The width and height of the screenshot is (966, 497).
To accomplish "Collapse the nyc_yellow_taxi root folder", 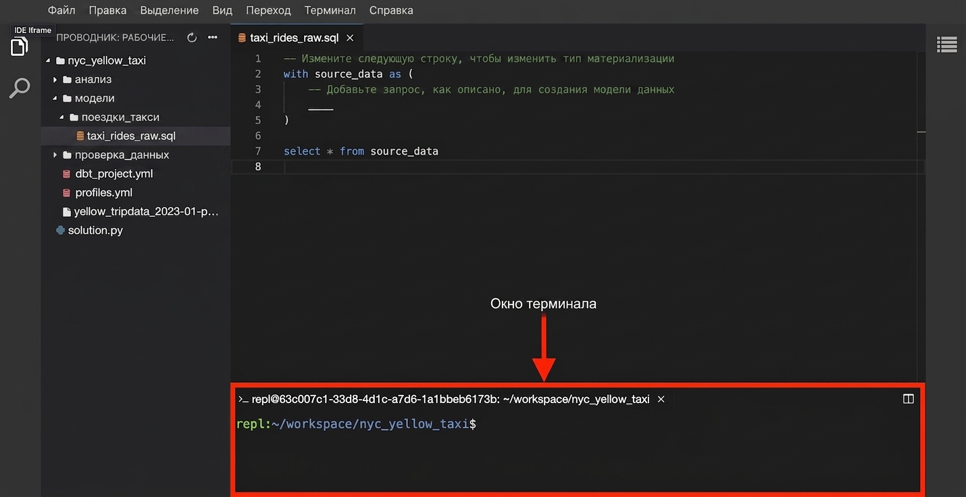I will [x=49, y=60].
